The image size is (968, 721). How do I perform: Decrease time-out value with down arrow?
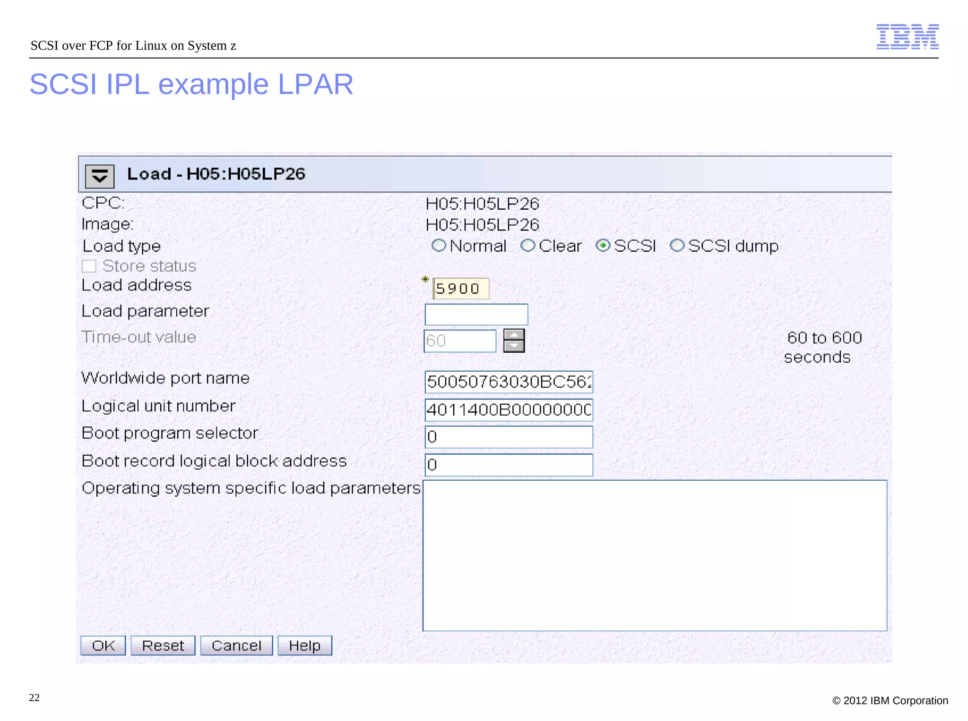click(x=514, y=346)
